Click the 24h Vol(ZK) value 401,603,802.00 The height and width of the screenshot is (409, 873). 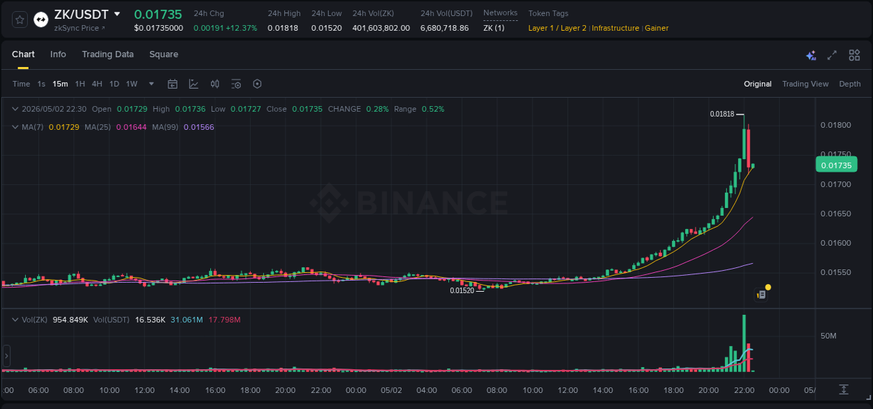coord(381,28)
